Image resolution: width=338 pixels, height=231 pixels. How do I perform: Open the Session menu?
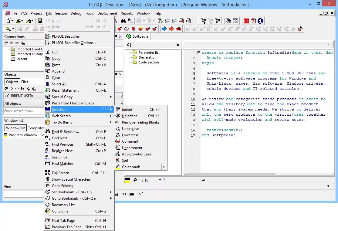tap(61, 13)
